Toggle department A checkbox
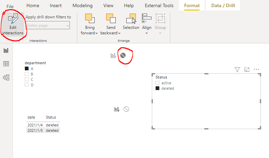The width and height of the screenshot is (269, 158). [27, 69]
